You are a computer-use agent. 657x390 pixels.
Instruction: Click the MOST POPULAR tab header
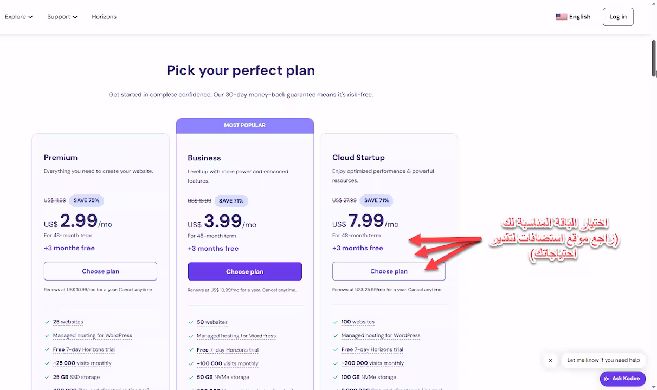(x=245, y=125)
